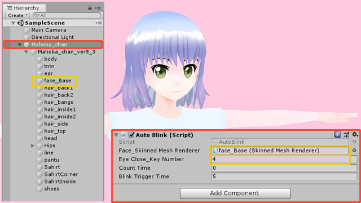
Task: Click the cube icon of Mahoba_chan_ver9_3
Action: pyautogui.click(x=33, y=52)
